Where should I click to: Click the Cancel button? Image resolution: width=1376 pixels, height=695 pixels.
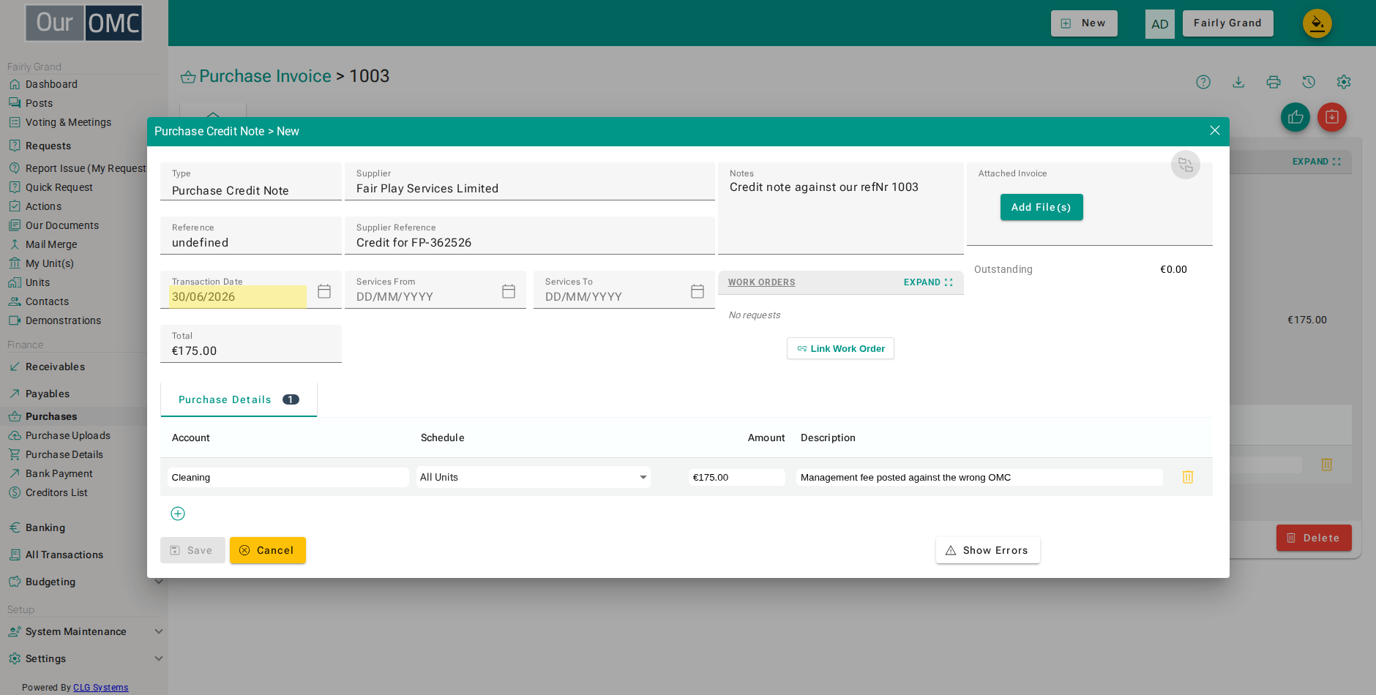[268, 550]
